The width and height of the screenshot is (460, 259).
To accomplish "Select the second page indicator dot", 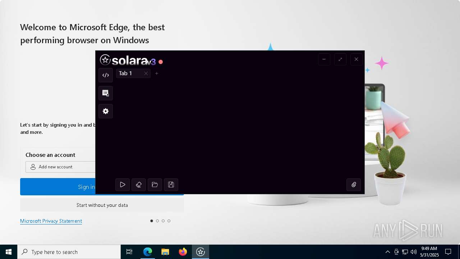I will click(157, 221).
